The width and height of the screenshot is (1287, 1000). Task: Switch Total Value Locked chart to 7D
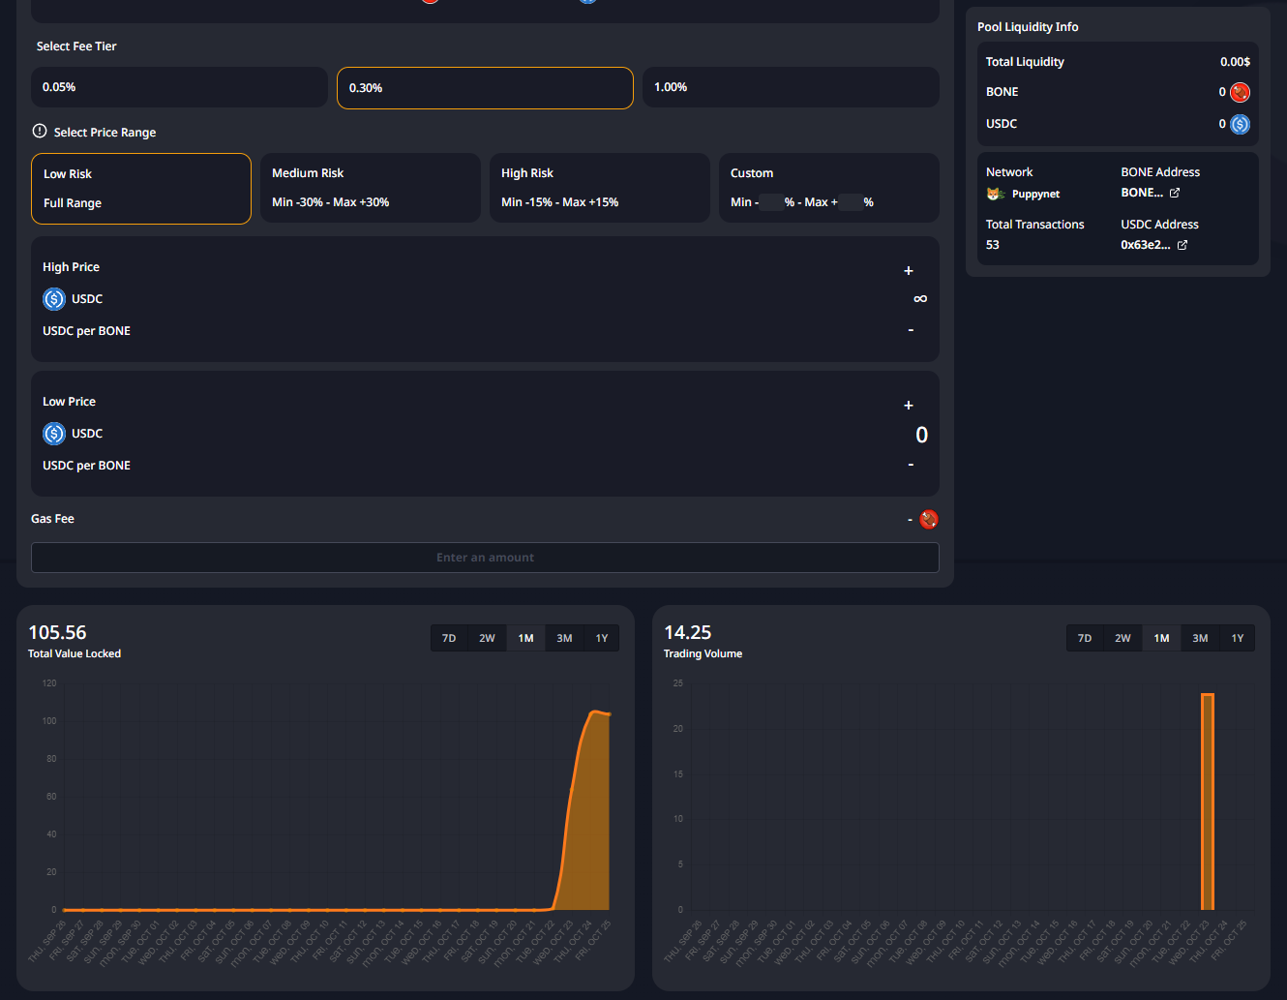pyautogui.click(x=449, y=638)
